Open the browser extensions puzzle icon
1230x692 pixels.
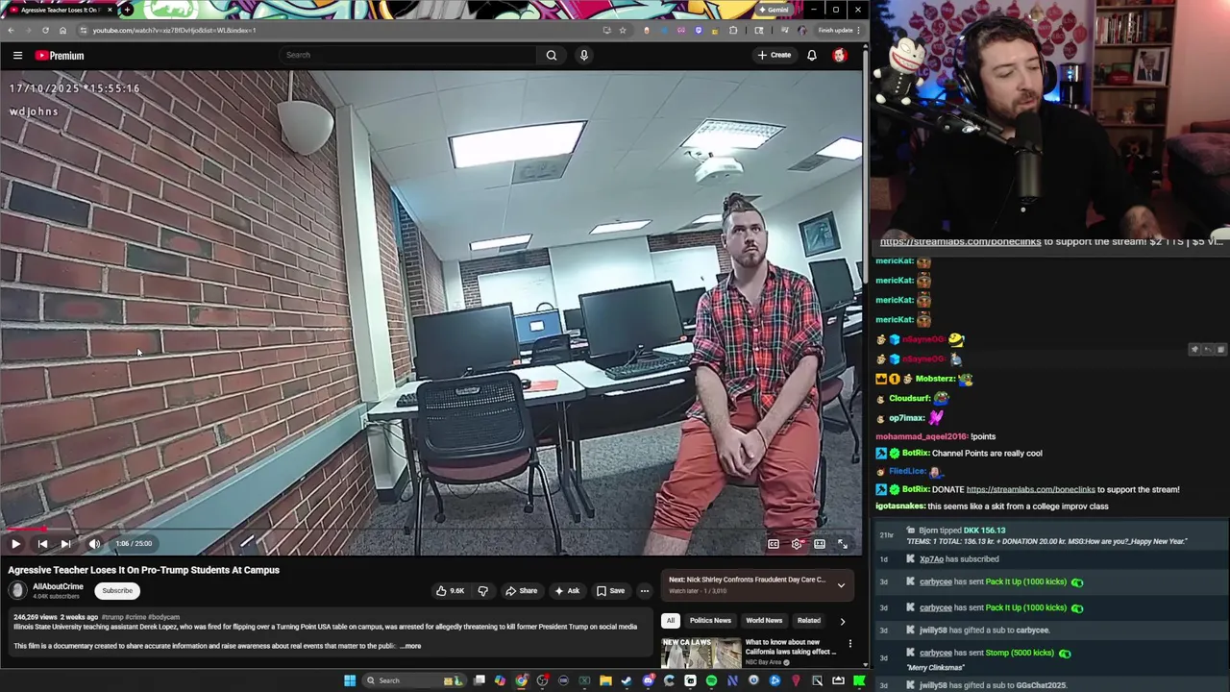point(733,30)
